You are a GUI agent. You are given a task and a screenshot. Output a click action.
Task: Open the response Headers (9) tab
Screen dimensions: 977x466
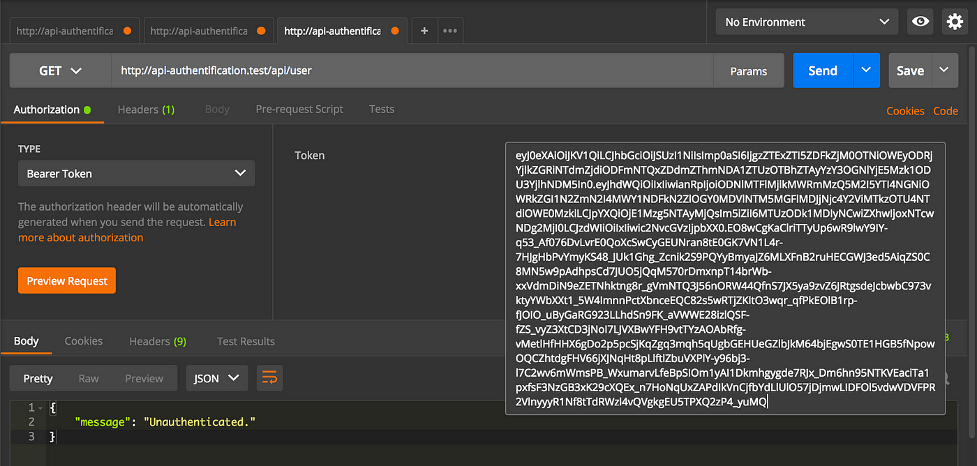pyautogui.click(x=158, y=341)
